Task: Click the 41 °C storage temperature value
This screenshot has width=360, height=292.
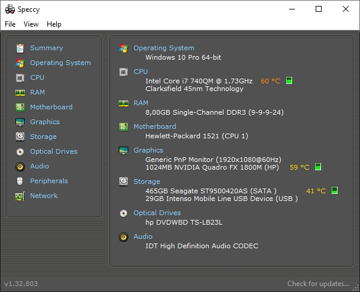Action: (316, 191)
